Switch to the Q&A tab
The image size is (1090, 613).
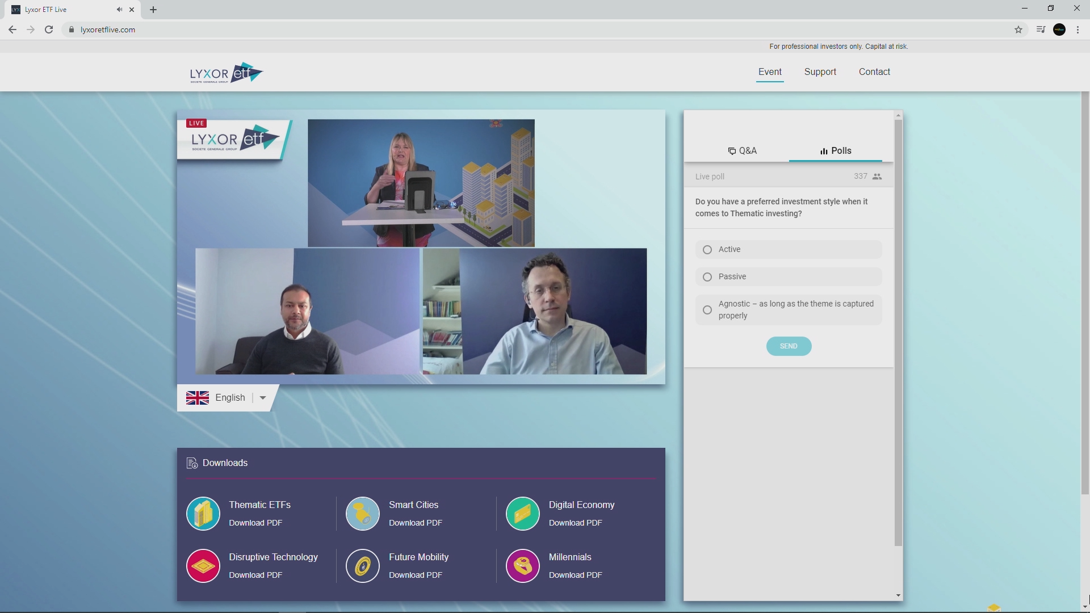743,151
